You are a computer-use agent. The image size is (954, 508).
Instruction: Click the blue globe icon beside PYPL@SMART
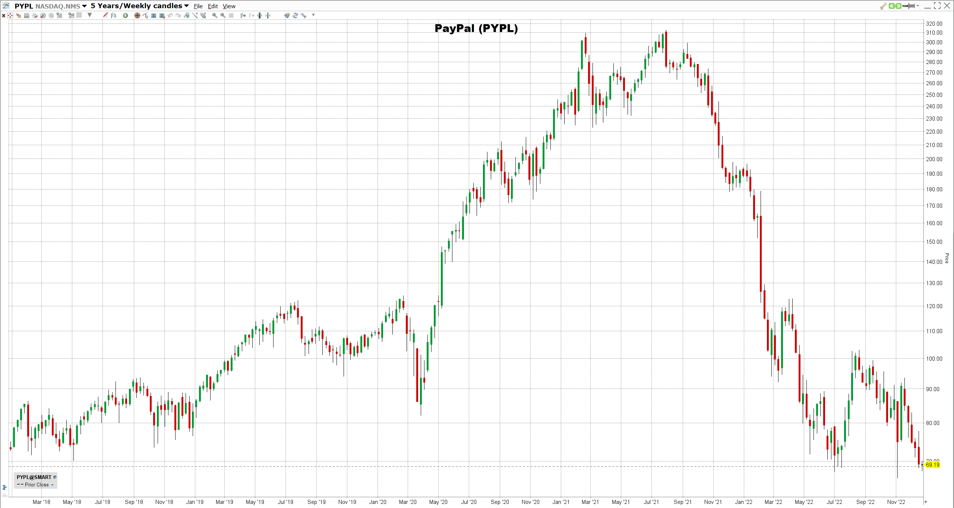pos(55,477)
